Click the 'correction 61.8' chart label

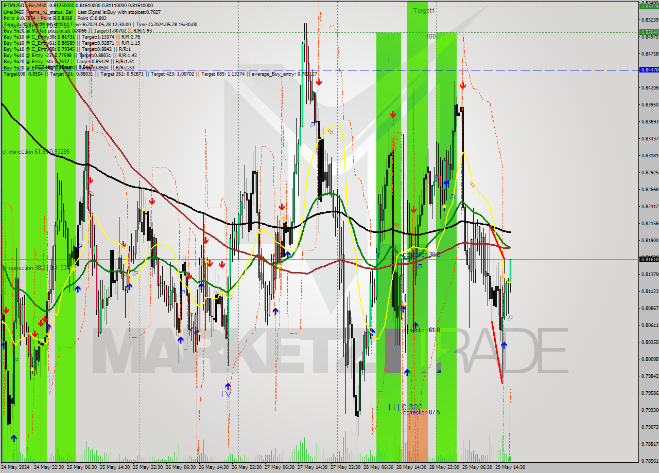(x=422, y=330)
